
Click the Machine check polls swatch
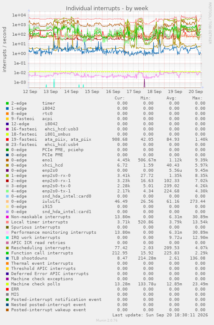7,284
